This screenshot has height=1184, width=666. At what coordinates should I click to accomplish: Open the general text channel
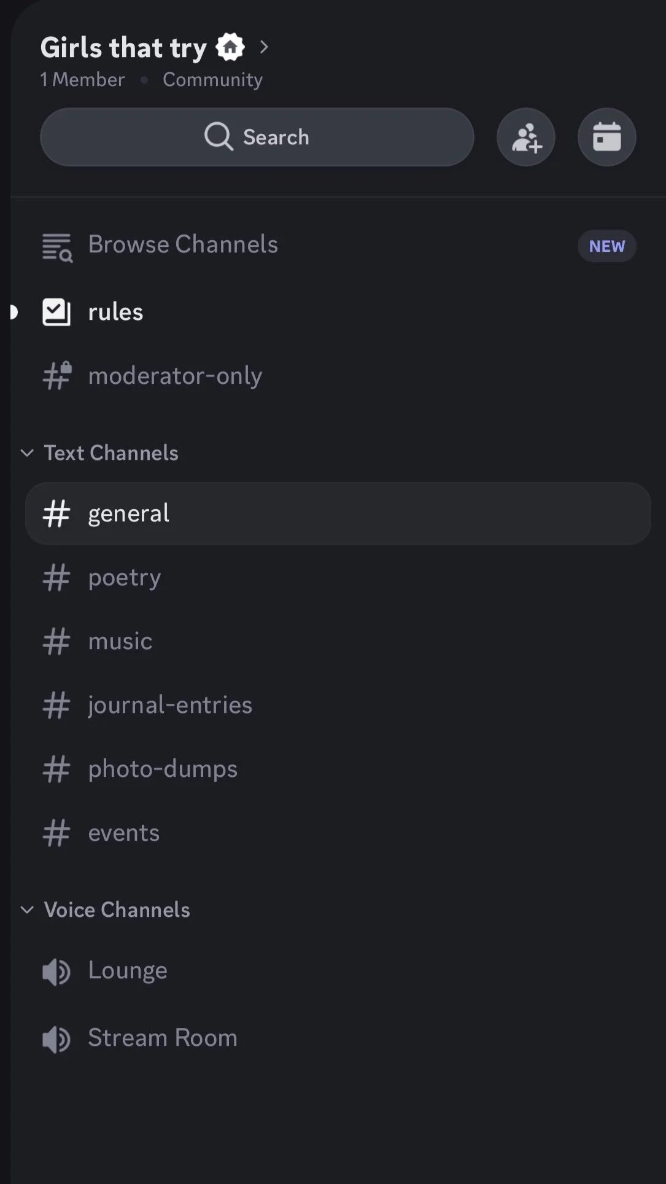[x=338, y=513]
